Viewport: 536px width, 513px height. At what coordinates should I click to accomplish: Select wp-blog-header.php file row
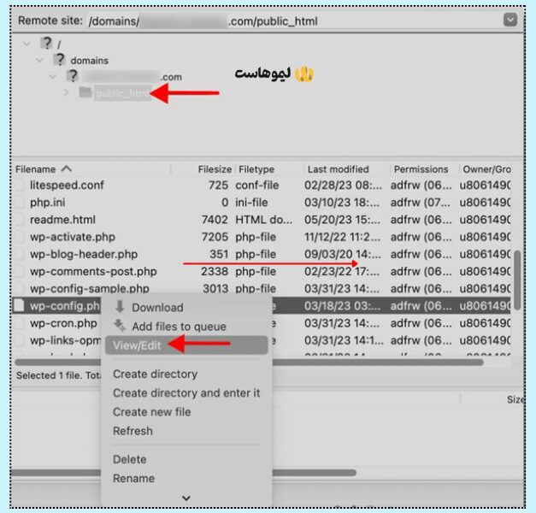(262, 254)
